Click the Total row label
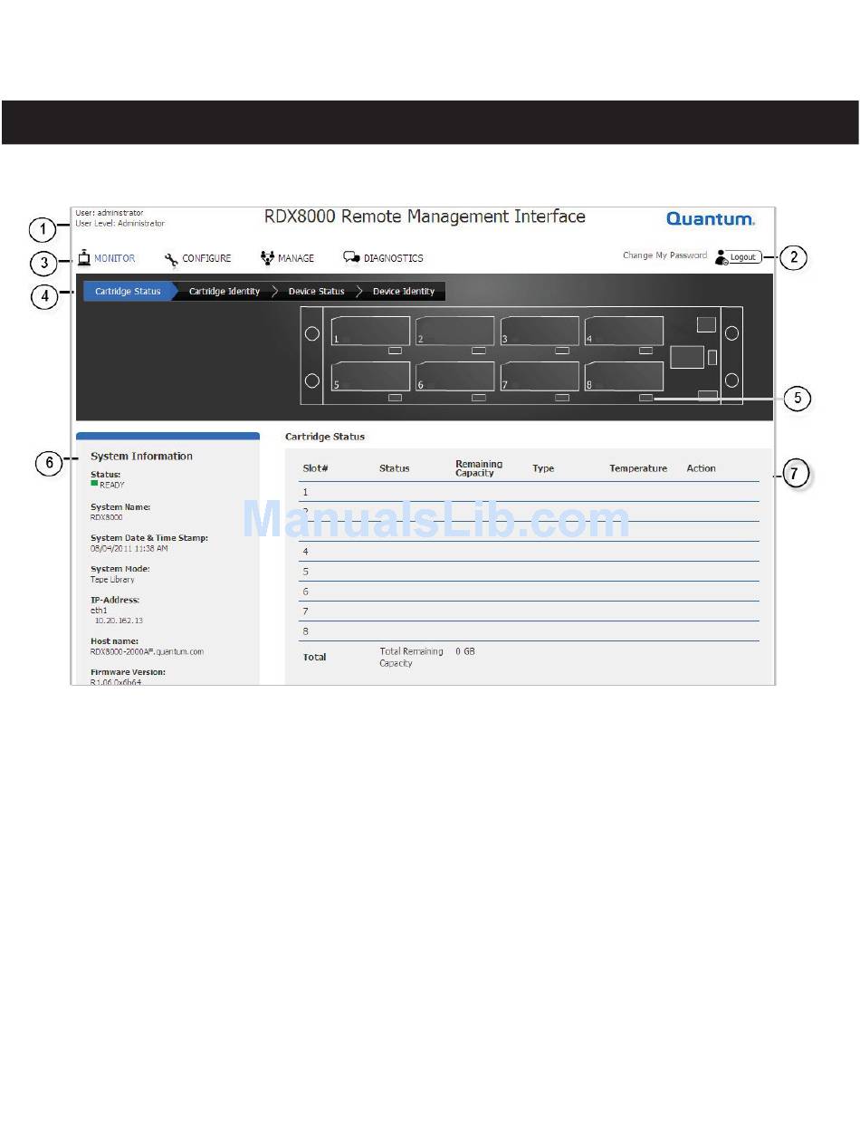 pyautogui.click(x=314, y=657)
